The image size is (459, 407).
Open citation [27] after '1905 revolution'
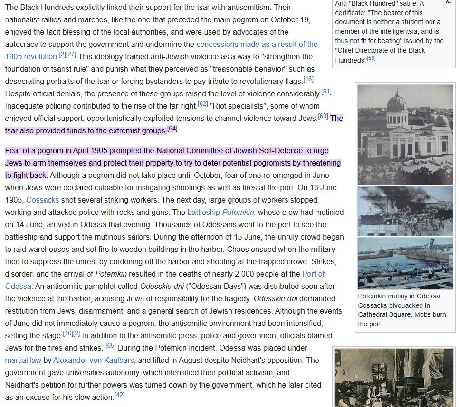pyautogui.click(x=71, y=55)
